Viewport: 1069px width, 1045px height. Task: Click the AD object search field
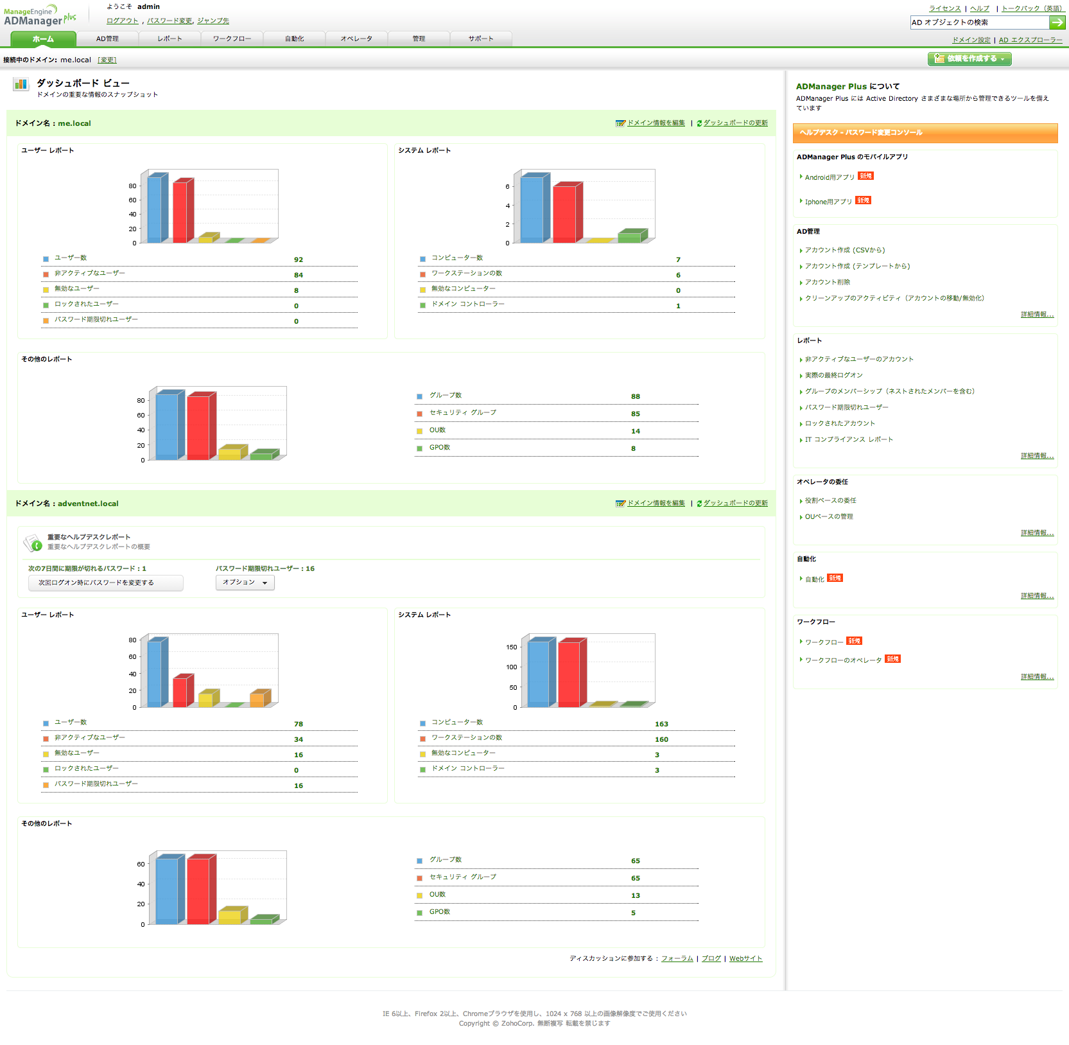click(x=980, y=22)
